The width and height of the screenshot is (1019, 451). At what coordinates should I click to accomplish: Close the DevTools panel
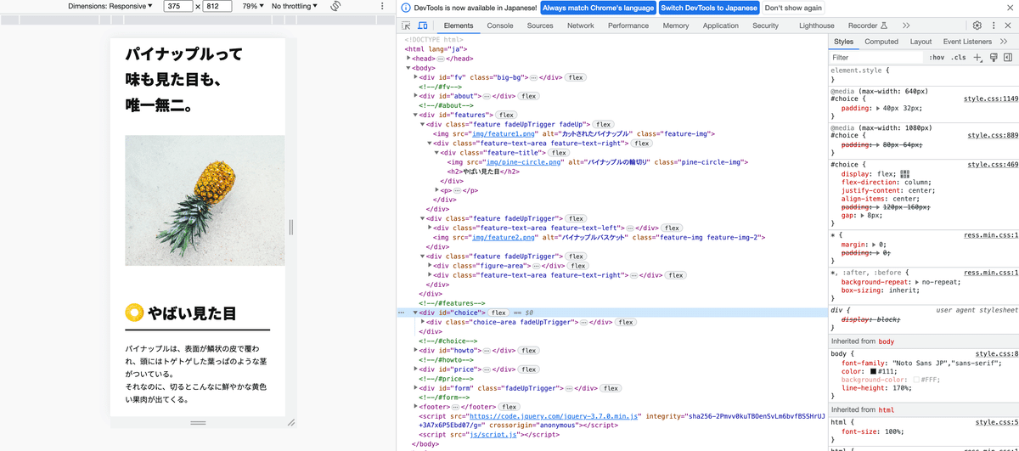pos(1008,25)
